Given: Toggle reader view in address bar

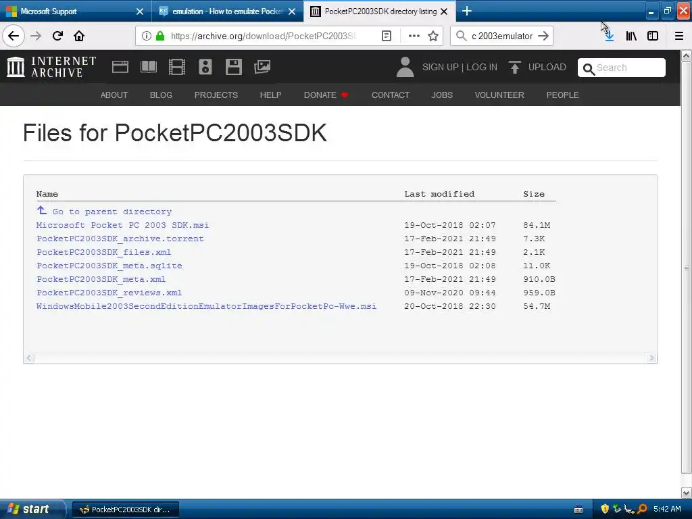Looking at the screenshot, I should (386, 36).
